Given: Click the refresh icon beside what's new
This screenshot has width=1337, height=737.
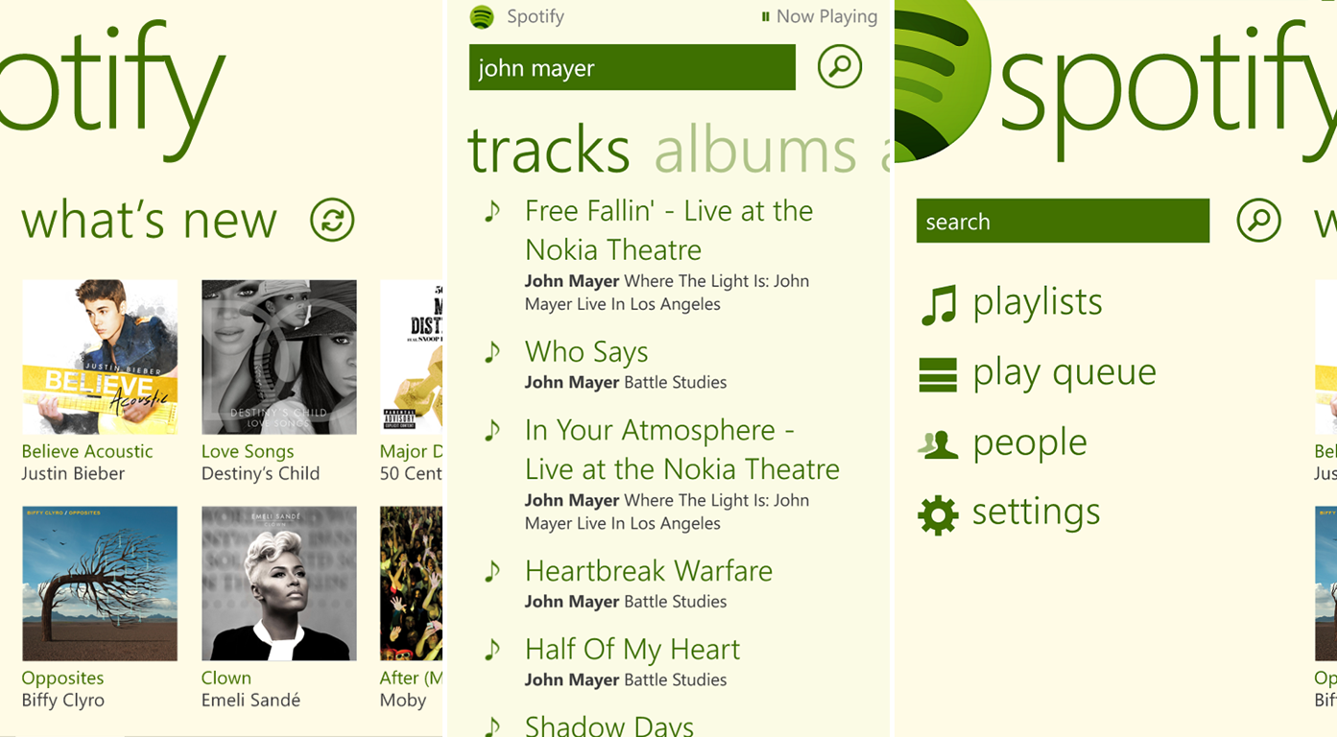Looking at the screenshot, I should point(332,220).
